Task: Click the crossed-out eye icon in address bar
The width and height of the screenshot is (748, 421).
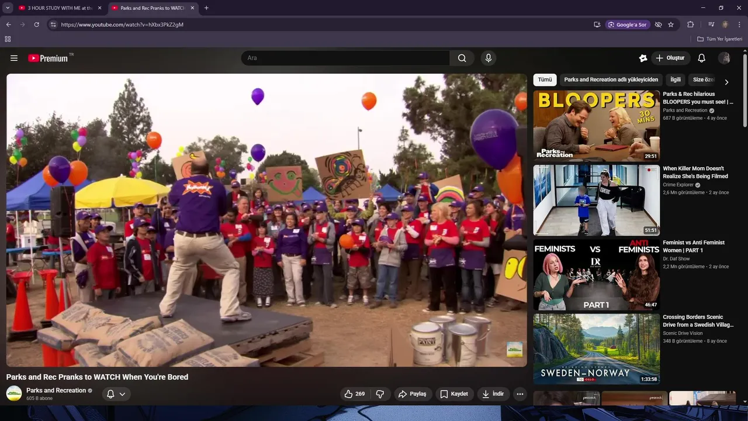Action: coord(658,25)
